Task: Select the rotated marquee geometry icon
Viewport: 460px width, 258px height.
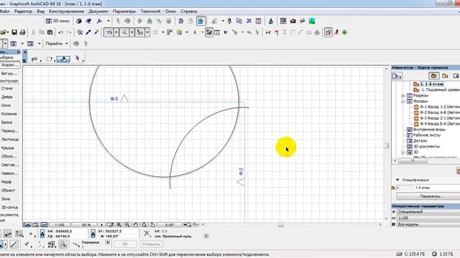Action: tap(63, 59)
